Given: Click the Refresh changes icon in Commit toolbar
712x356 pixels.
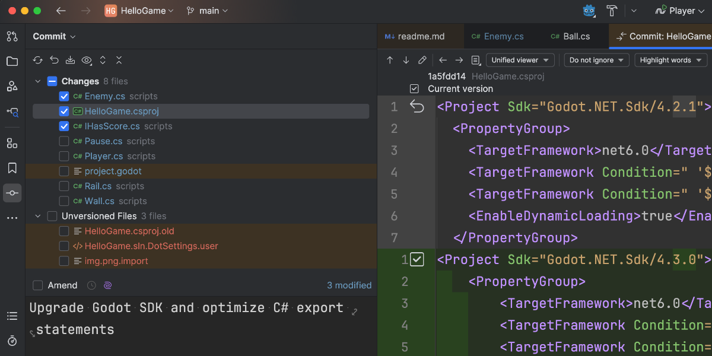Looking at the screenshot, I should (x=38, y=60).
